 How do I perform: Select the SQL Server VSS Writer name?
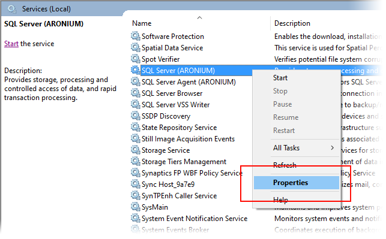175,105
